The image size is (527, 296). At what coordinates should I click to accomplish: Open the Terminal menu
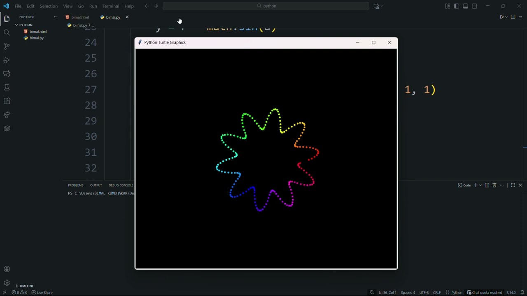[x=111, y=6]
